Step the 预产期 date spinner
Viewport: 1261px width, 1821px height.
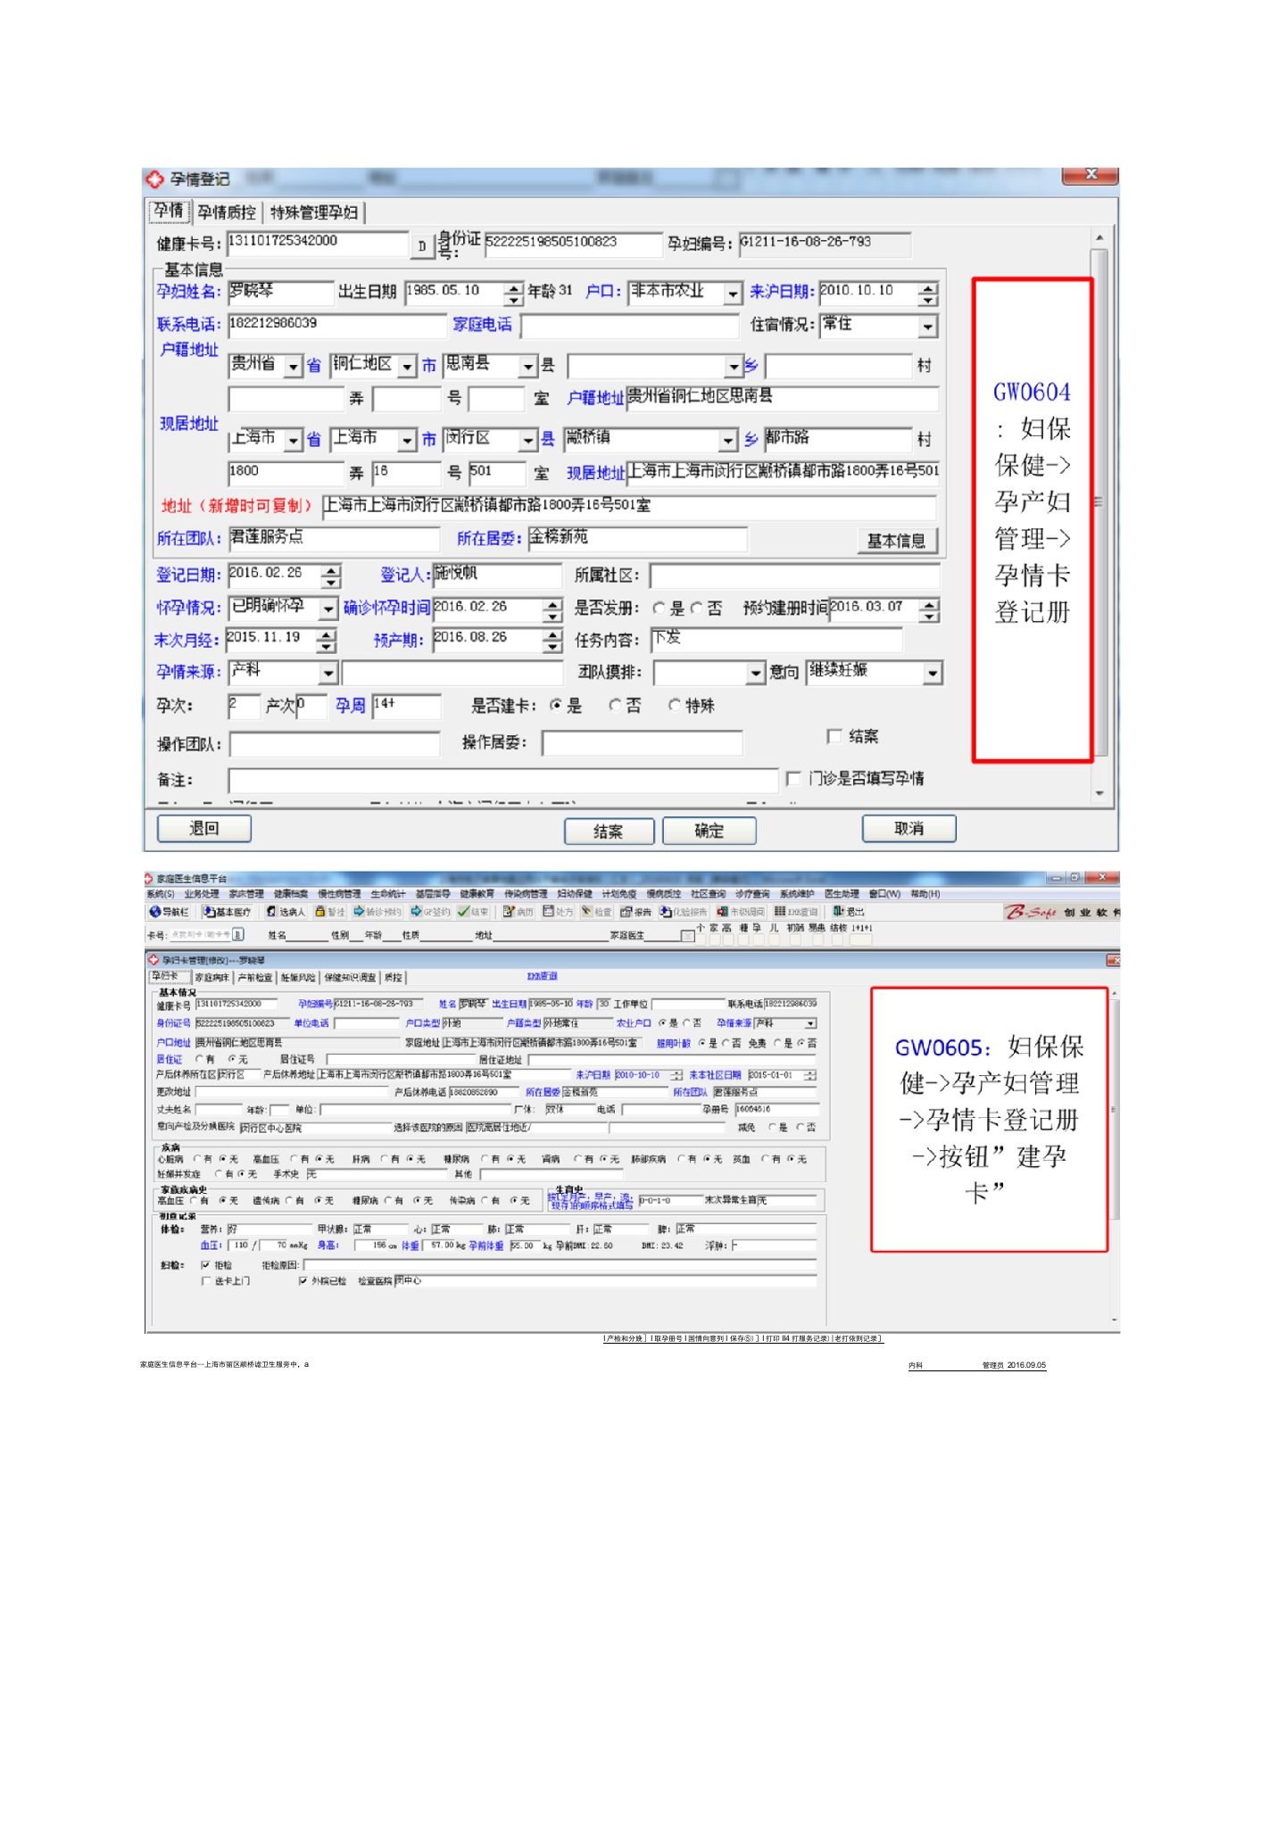pos(553,641)
